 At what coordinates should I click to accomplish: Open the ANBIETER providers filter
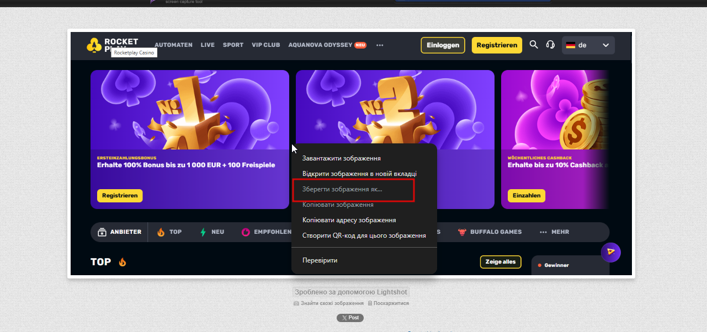click(x=119, y=232)
